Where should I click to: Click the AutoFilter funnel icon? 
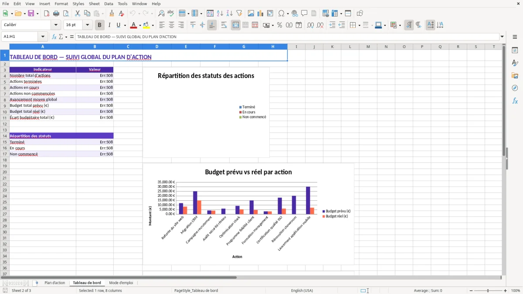(x=239, y=14)
